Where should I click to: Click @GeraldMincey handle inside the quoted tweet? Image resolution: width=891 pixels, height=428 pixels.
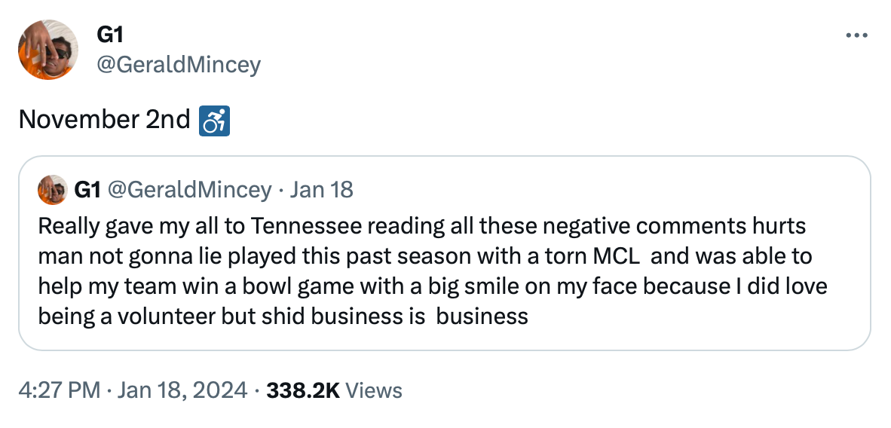pos(189,189)
